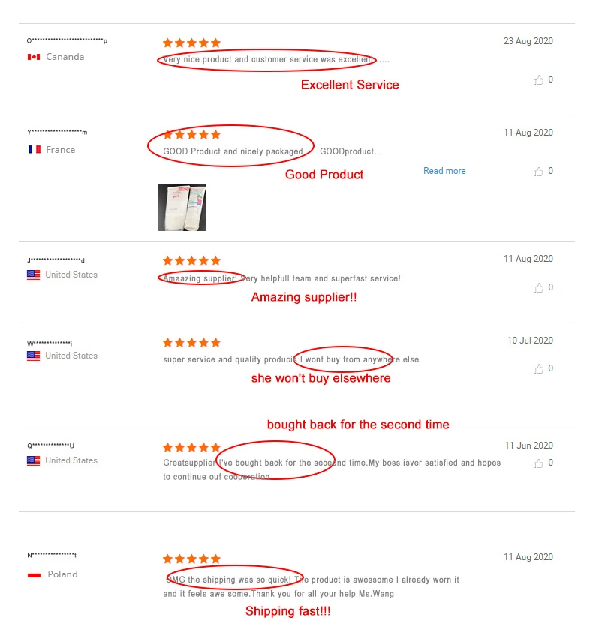This screenshot has height=642, width=593.
Task: Click the Canada flag icon
Action: click(34, 57)
